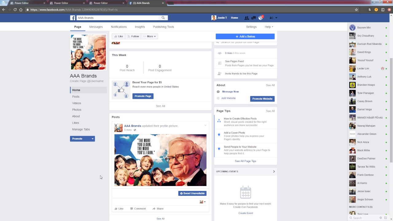Click See All Page Tips link

[x=246, y=161]
